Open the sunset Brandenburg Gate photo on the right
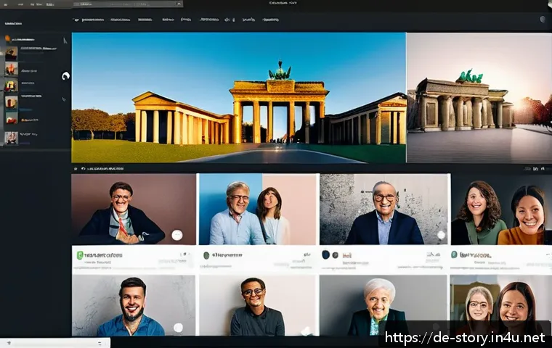552x348 pixels. coord(479,98)
